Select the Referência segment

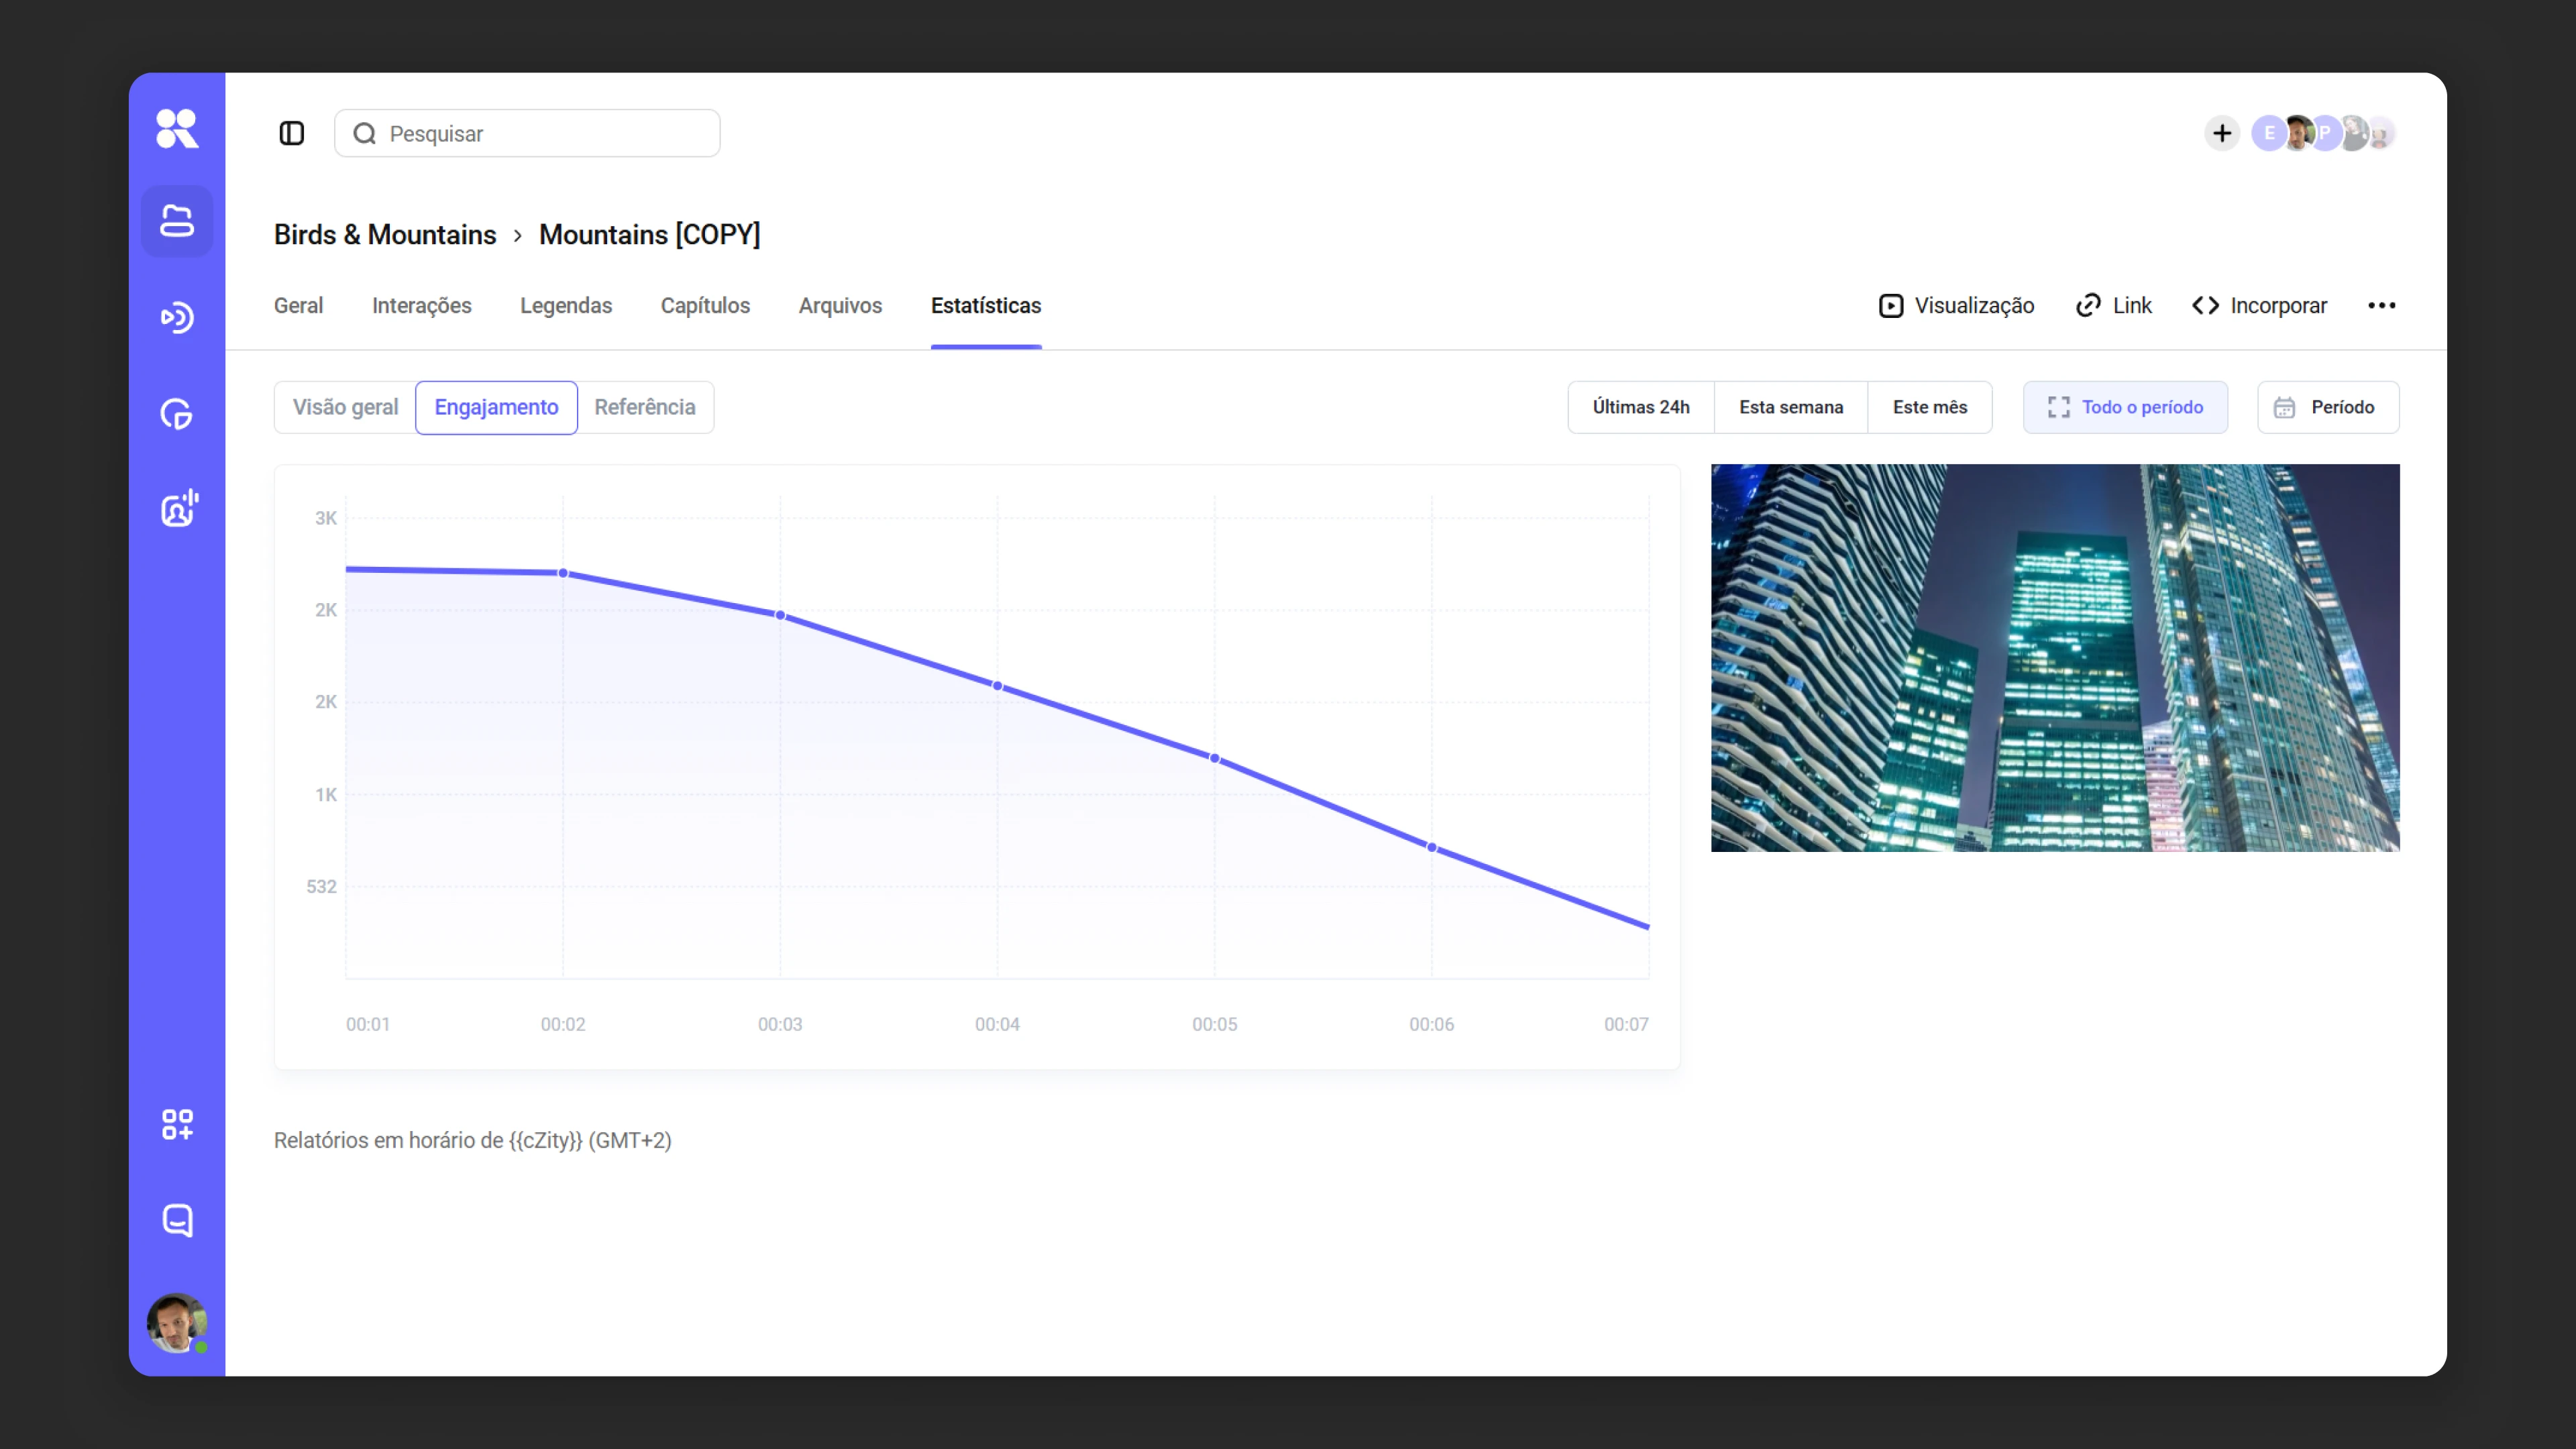[x=645, y=407]
